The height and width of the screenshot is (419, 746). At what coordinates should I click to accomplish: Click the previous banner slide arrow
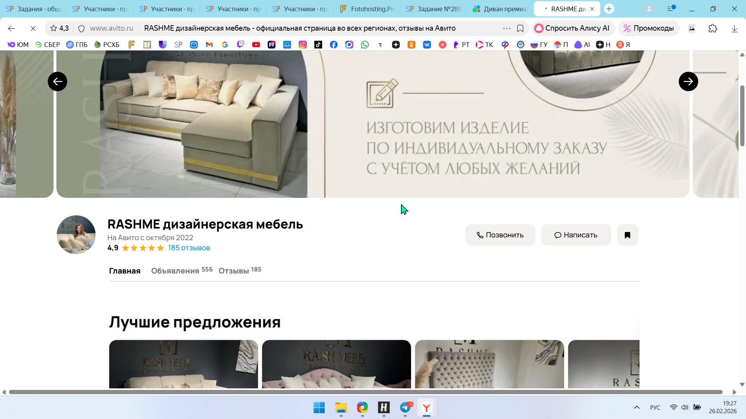tap(58, 81)
